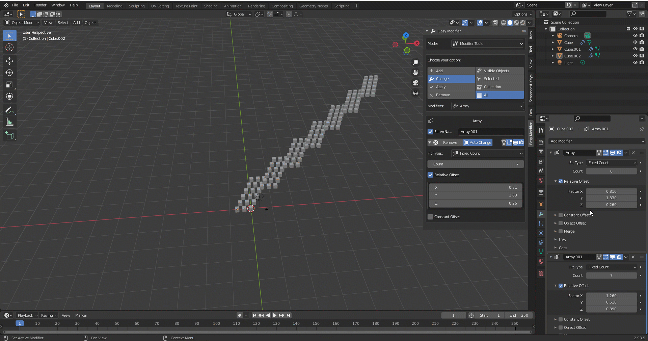This screenshot has height=341, width=648.
Task: Delete the Array.001 modifier with its X icon
Action: [x=633, y=257]
